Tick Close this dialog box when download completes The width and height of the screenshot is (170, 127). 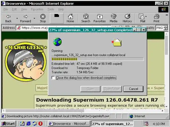coord(53,78)
